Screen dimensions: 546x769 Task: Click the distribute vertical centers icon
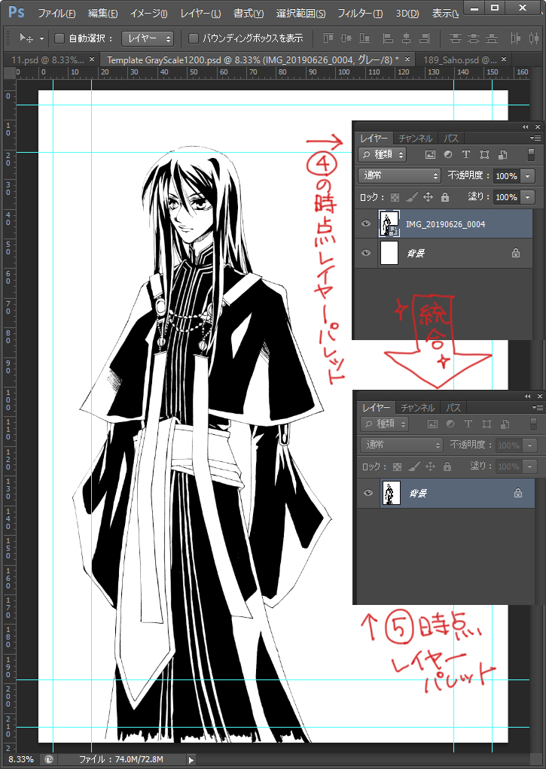[474, 38]
